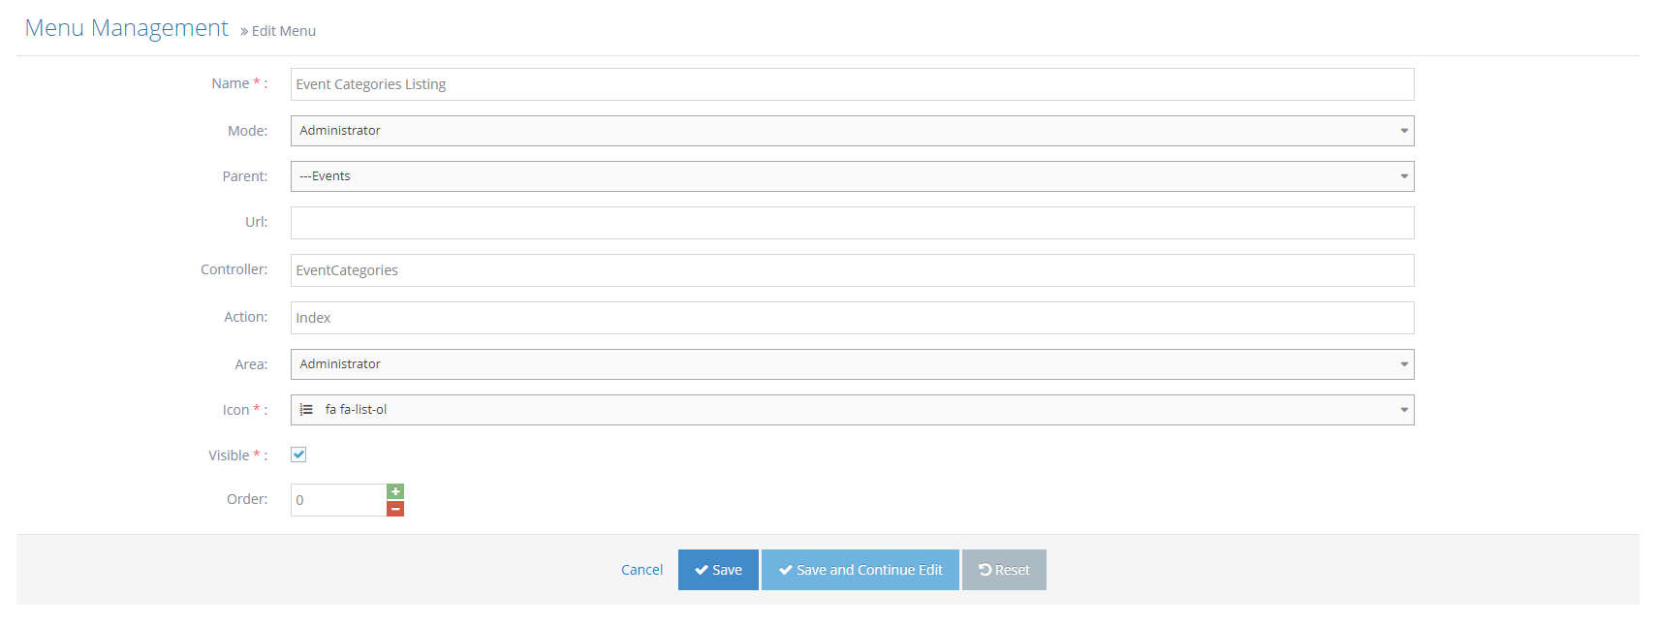Click the red minus stepper next to Order
Viewport: 1657px width, 627px height.
point(395,508)
